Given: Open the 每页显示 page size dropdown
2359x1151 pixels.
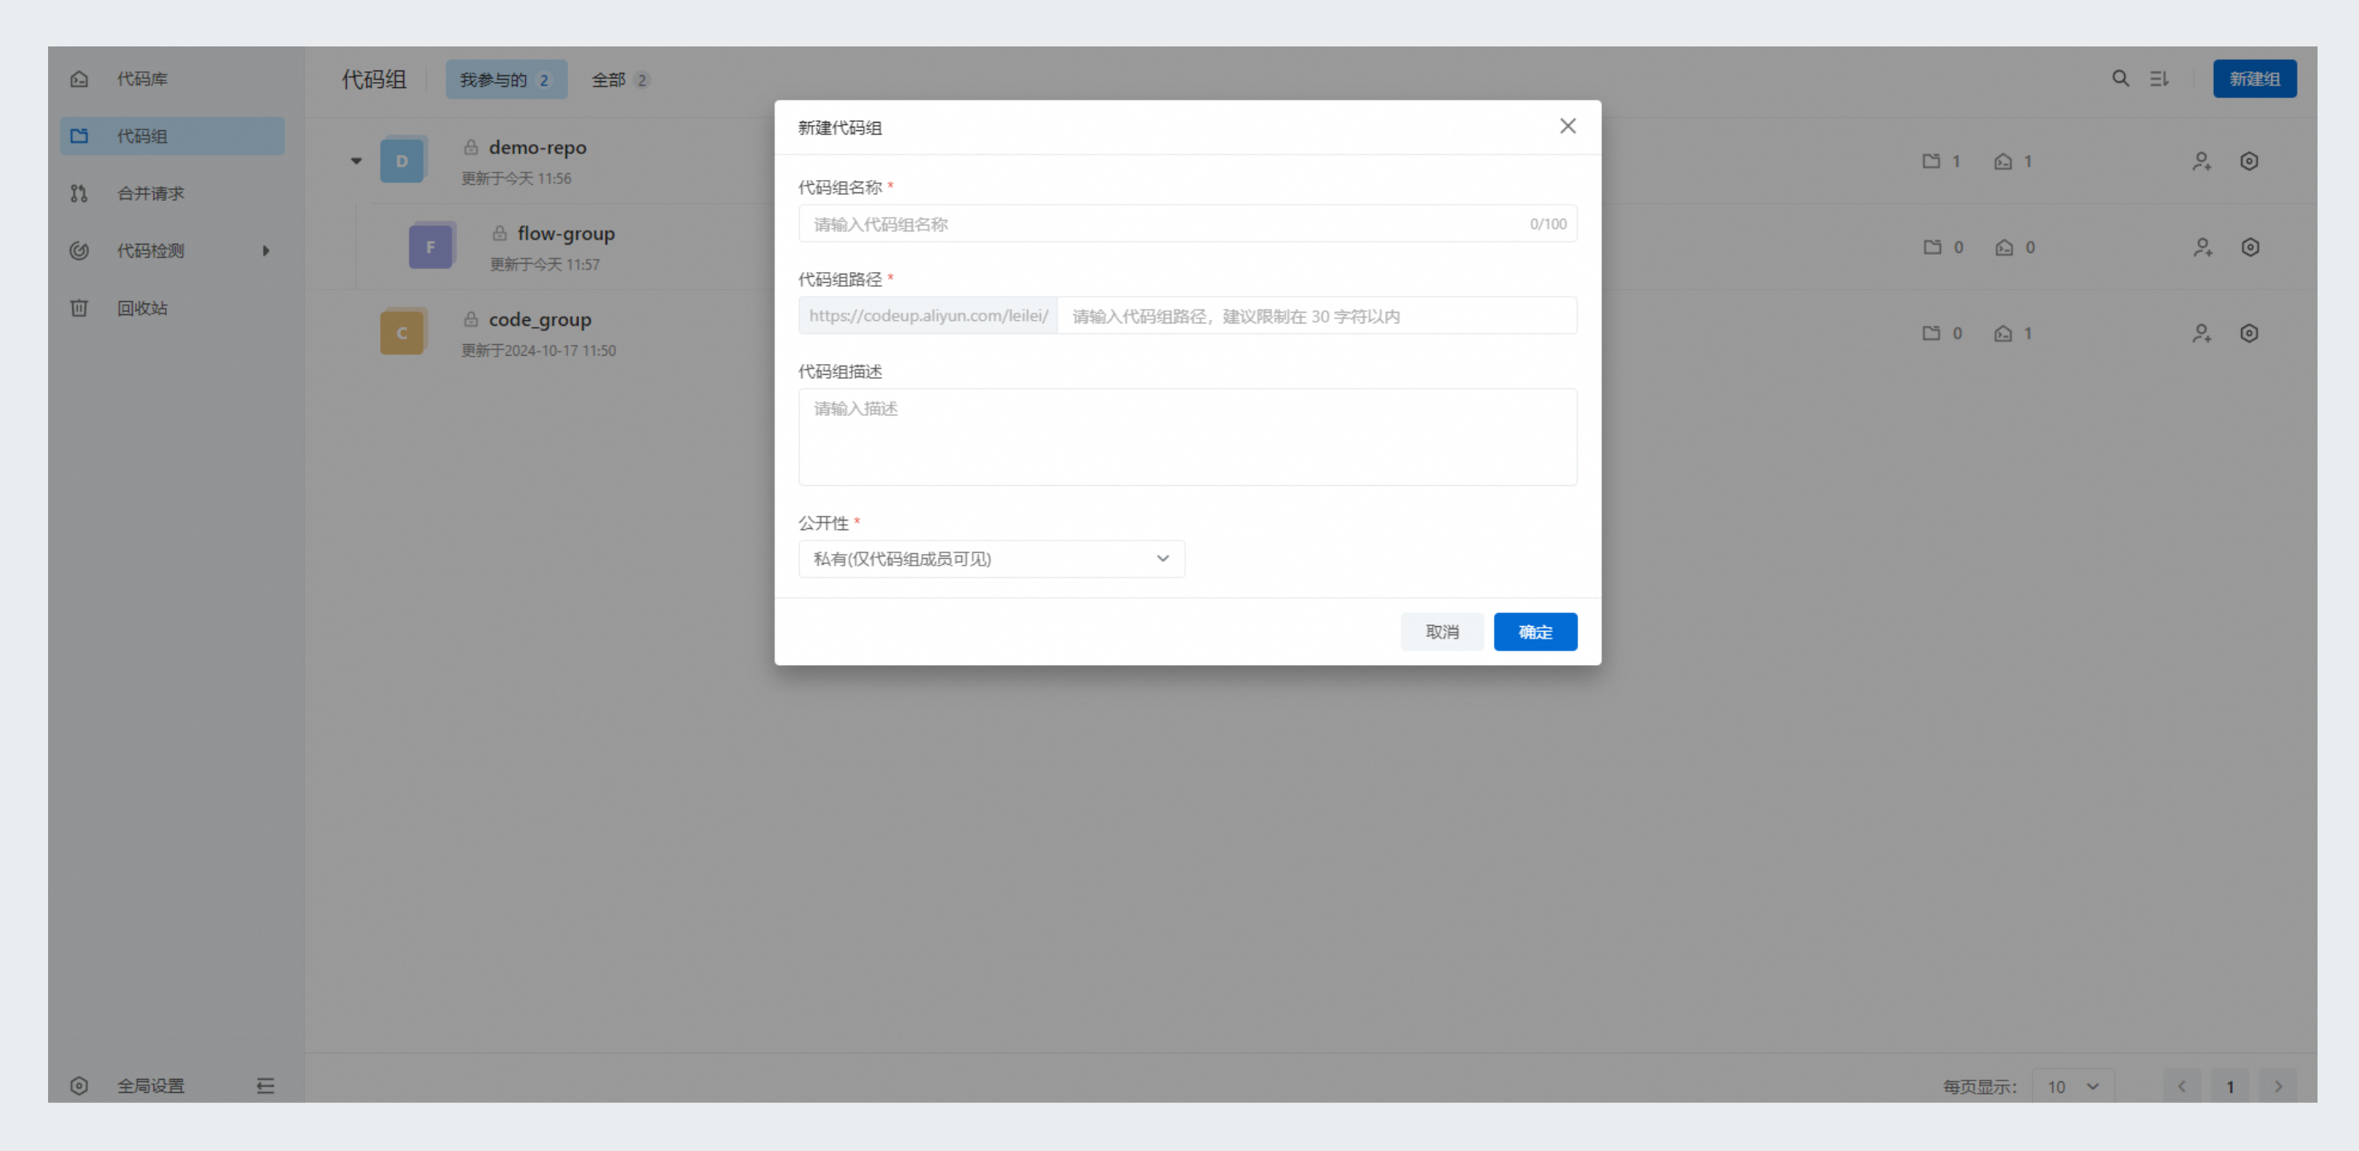Looking at the screenshot, I should (2072, 1087).
